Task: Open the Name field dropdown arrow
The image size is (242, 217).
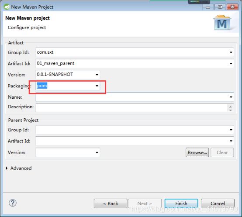Action: pos(231,97)
